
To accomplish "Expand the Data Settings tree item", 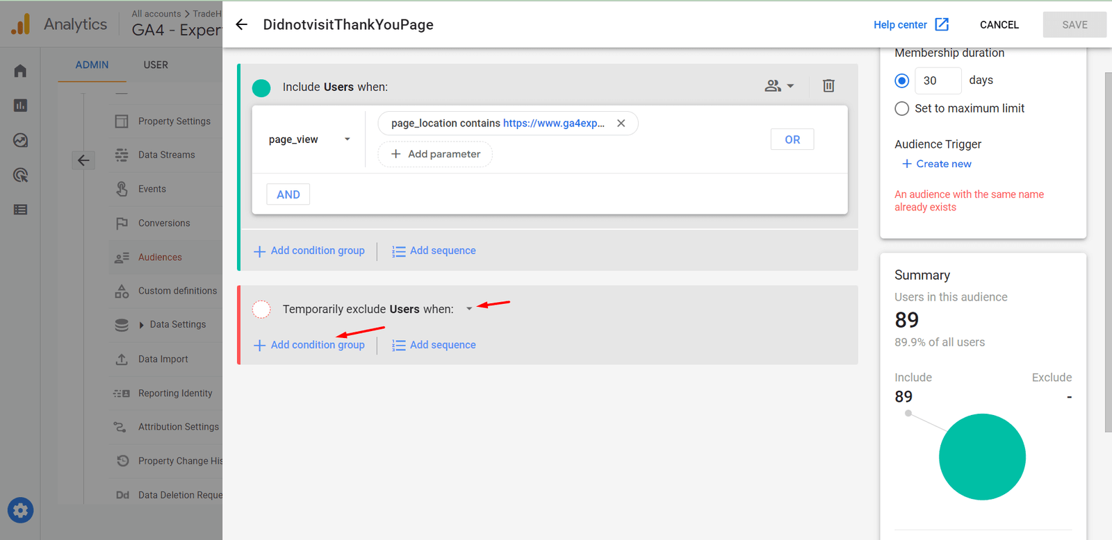I will click(142, 325).
